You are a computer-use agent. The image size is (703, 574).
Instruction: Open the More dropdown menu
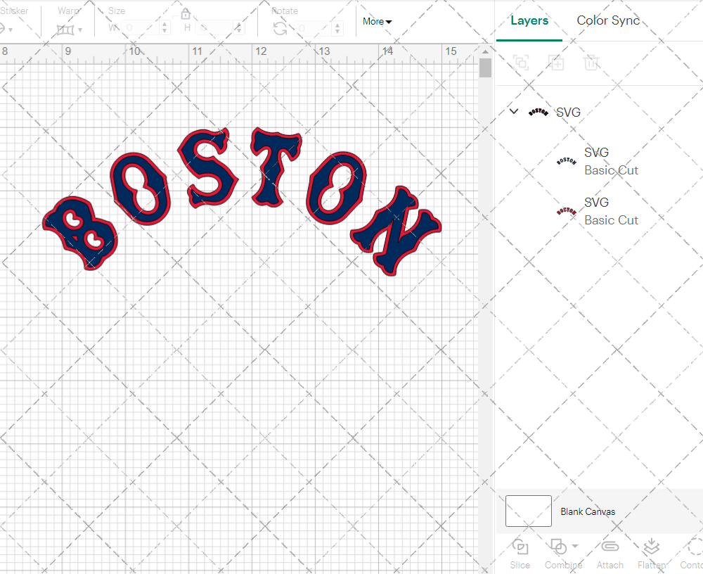378,22
